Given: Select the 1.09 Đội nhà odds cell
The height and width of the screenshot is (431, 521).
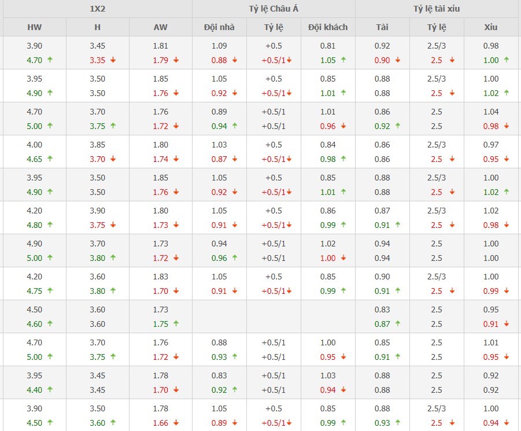Looking at the screenshot, I should coord(219,46).
